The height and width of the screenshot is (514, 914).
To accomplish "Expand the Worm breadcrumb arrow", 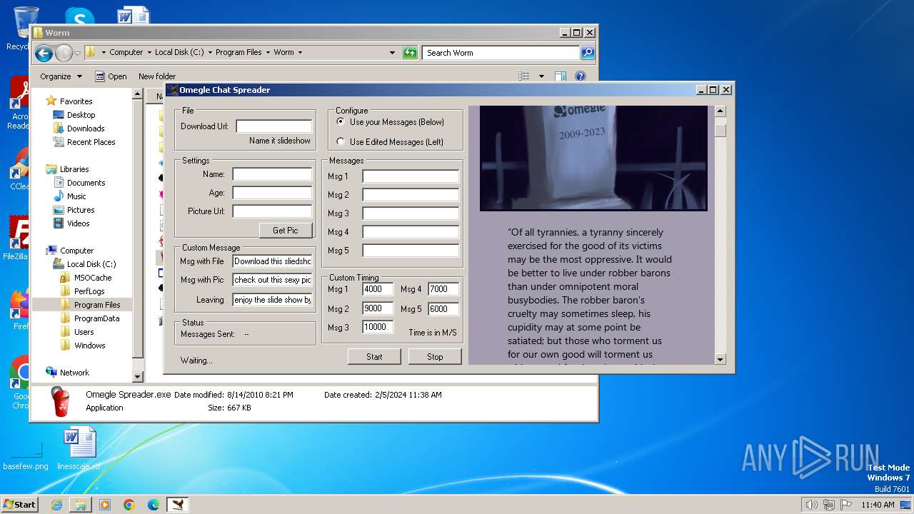I will [x=300, y=53].
